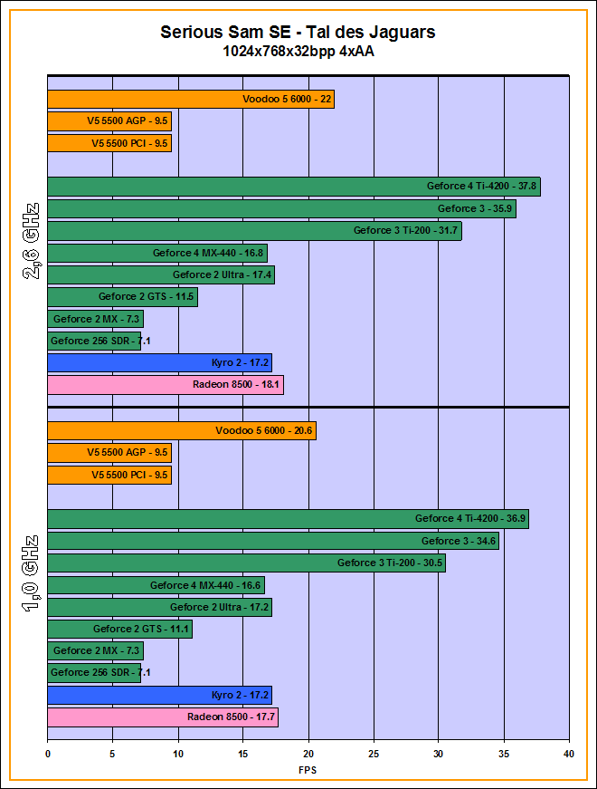
Task: Select the Geforce 2 Ultra bar at 17.2
Action: click(x=159, y=607)
